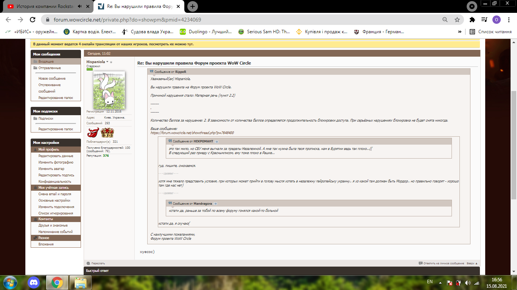The height and width of the screenshot is (290, 517).
Task: Click Переслать to forward the message
Action: (98, 263)
